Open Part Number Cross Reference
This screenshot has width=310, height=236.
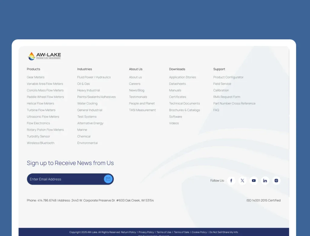[234, 104]
